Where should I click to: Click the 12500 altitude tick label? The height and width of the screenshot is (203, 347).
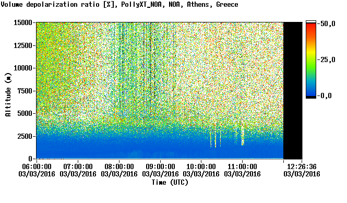23,45
